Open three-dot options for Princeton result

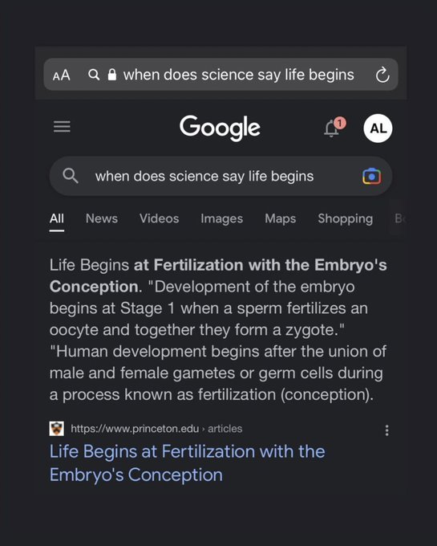[386, 430]
